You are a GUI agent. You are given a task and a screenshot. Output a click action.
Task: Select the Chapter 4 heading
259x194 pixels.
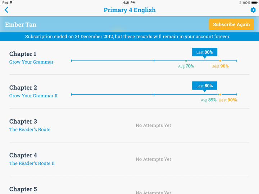[23, 155]
